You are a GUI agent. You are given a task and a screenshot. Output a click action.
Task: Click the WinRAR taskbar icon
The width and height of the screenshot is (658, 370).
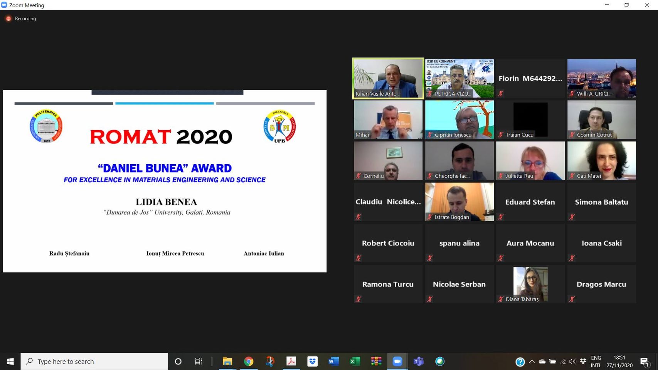coord(376,362)
